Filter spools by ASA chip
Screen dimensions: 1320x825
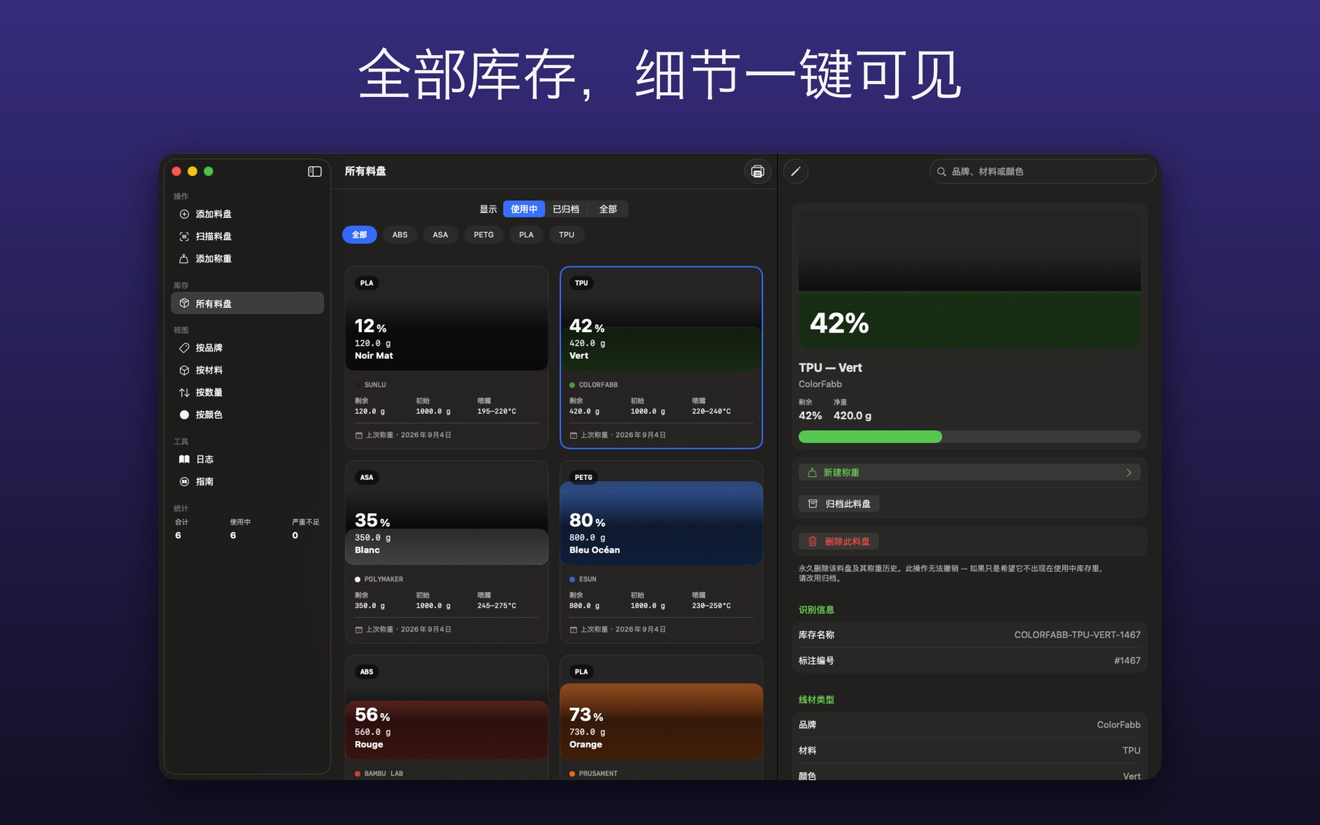(441, 235)
